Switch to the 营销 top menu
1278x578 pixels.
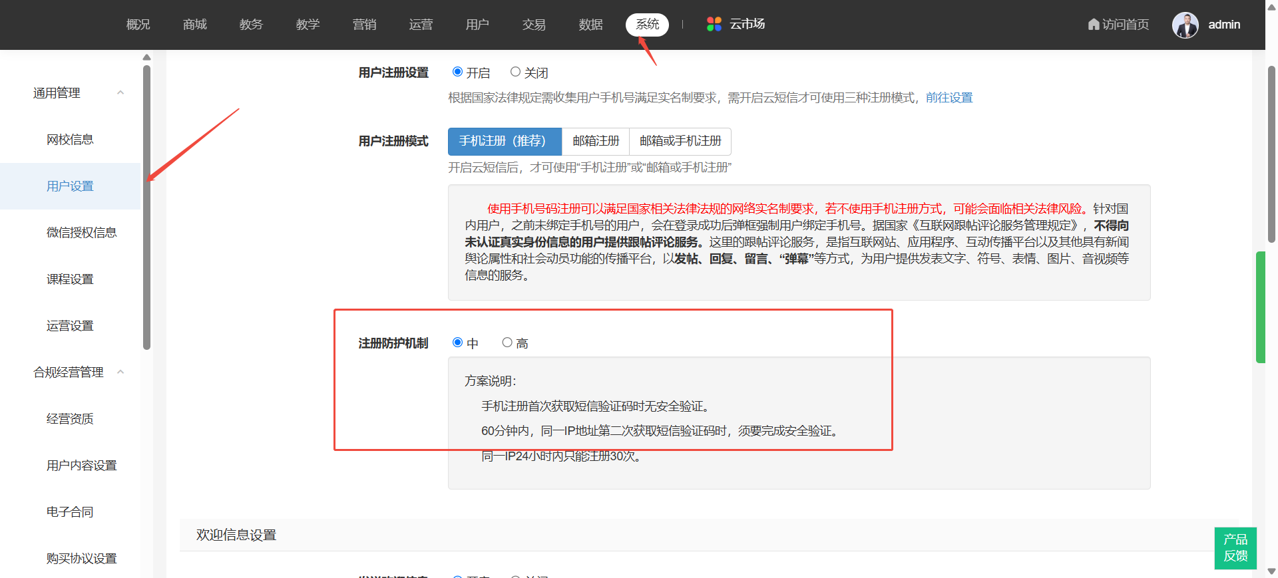(364, 25)
